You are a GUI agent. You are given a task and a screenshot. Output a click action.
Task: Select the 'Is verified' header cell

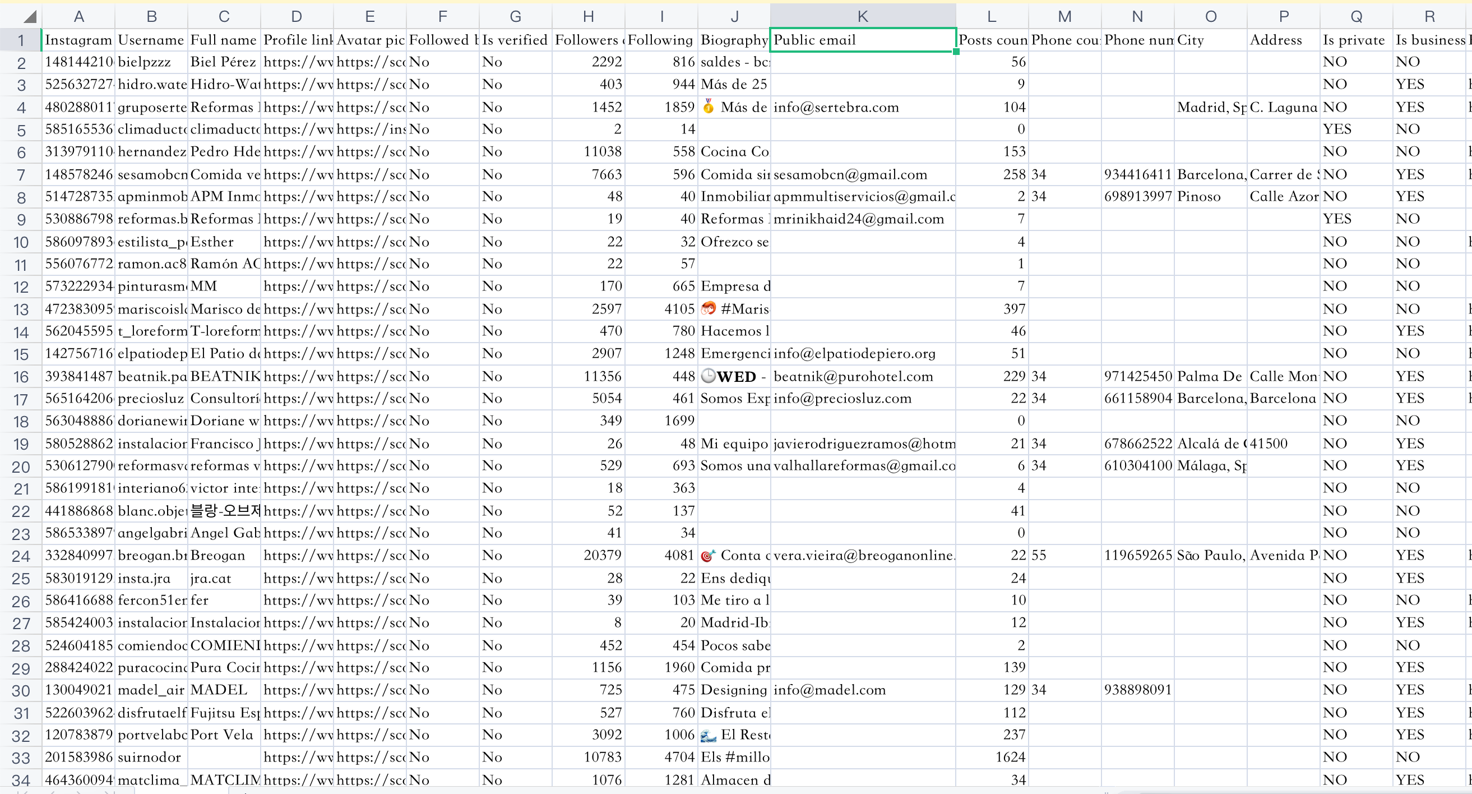point(515,40)
